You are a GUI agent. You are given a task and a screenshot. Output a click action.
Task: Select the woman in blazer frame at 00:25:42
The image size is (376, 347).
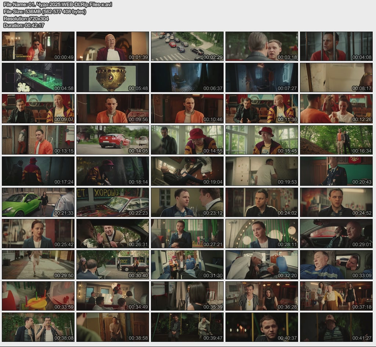(x=38, y=234)
